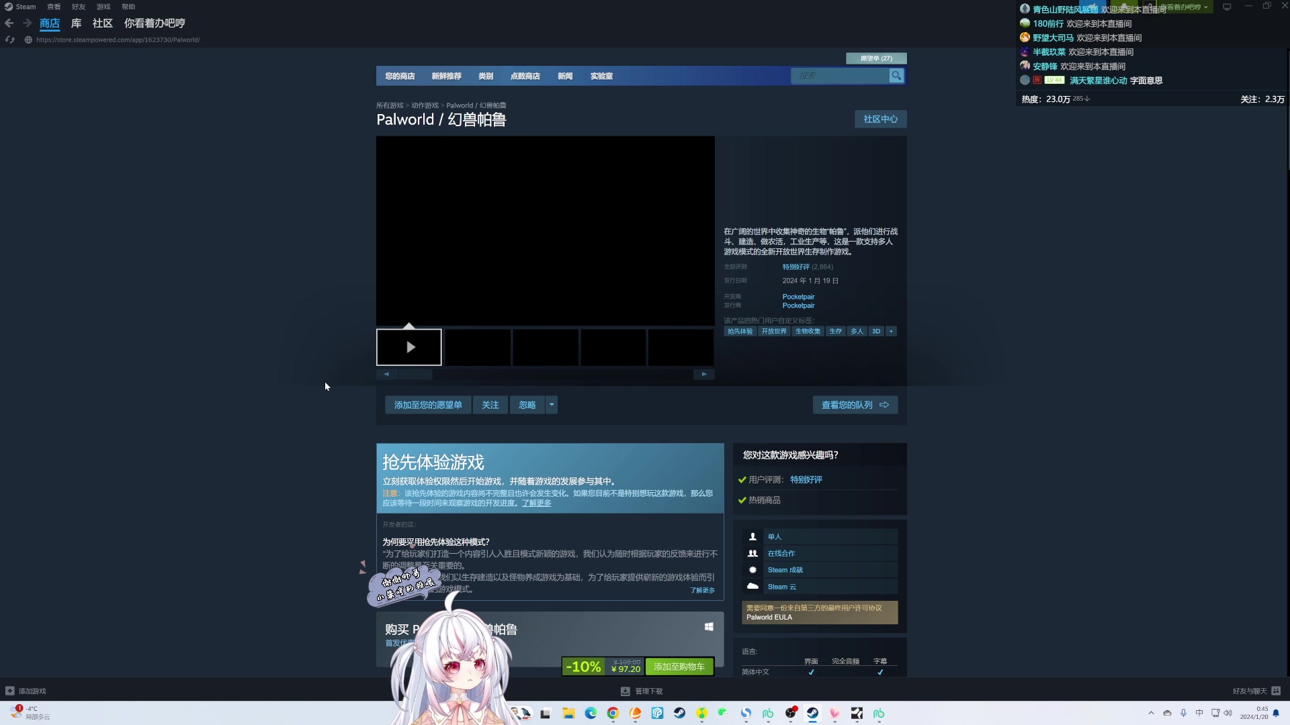The height and width of the screenshot is (725, 1290).
Task: Toggle follow with the 关注 button
Action: [x=490, y=405]
